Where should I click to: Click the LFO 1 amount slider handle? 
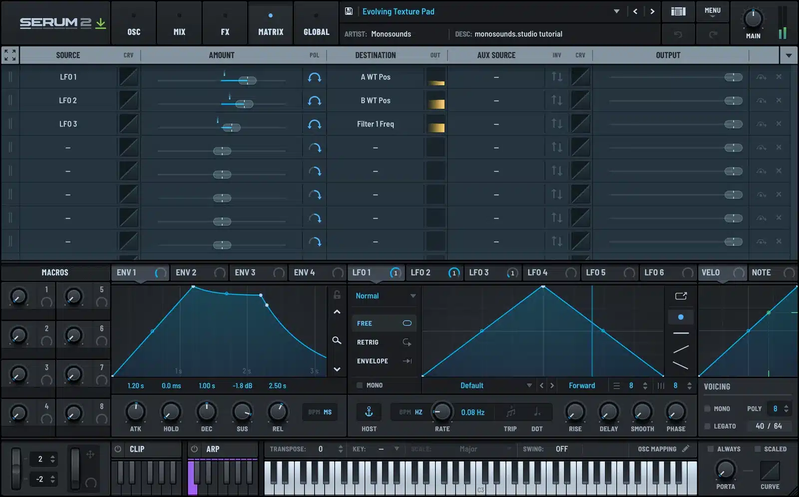(247, 80)
